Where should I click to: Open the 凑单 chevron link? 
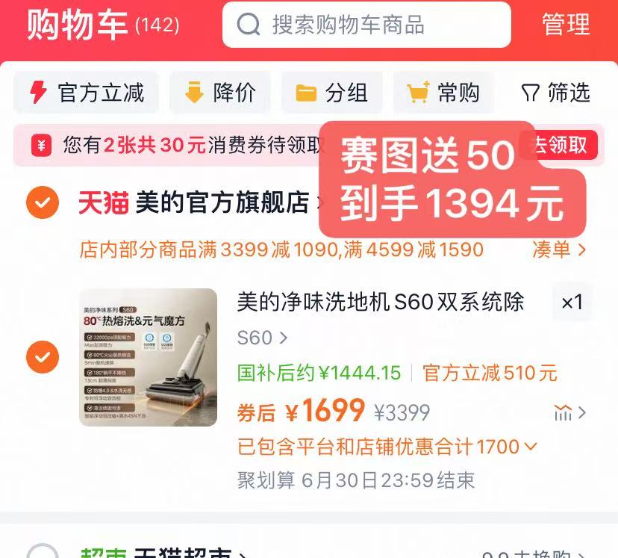coord(559,249)
